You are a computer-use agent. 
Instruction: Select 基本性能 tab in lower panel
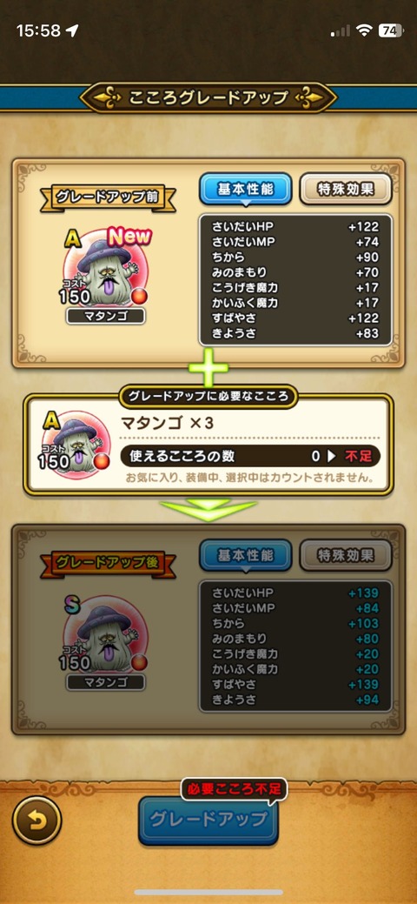point(245,556)
